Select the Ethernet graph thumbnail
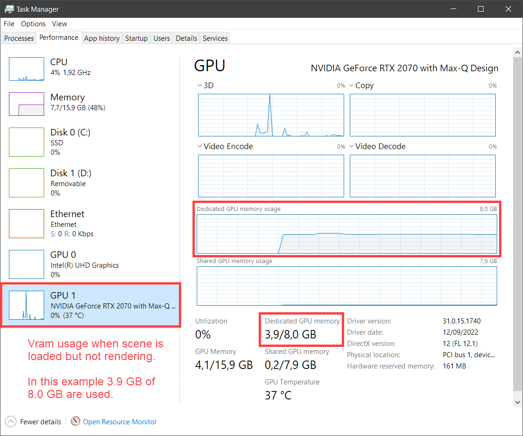This screenshot has width=523, height=436. point(26,224)
